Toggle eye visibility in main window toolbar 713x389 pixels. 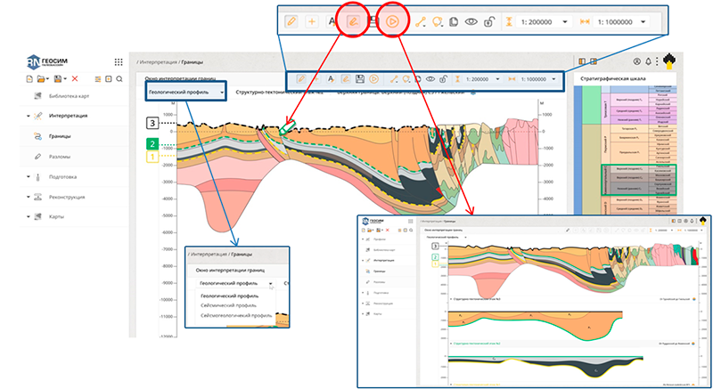[x=430, y=79]
